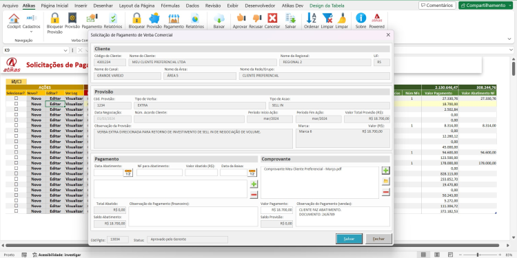Tick the Selecionar checkbox for row with 94.600,00
Viewport: 517px width, 258px height.
point(16,152)
